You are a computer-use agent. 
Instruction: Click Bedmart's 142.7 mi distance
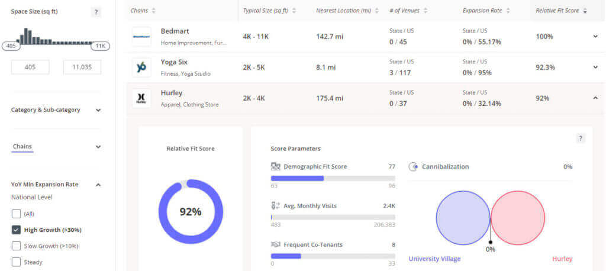point(330,37)
